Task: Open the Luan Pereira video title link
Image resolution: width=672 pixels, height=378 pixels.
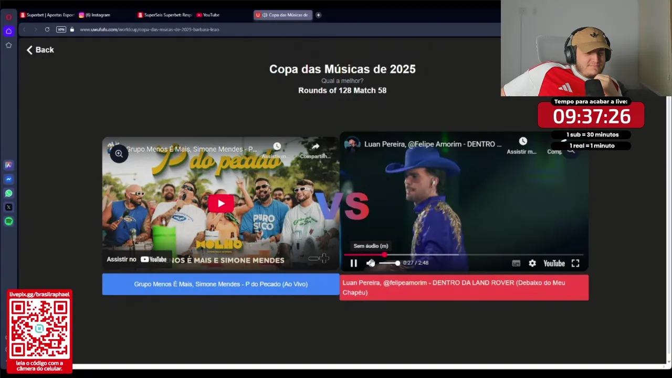Action: click(x=433, y=144)
